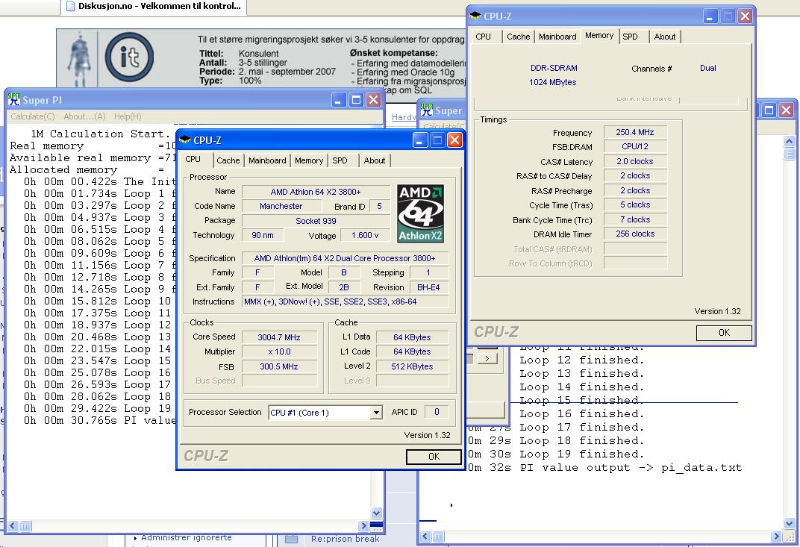Click left scroll arrow in right Super PI window

pyautogui.click(x=425, y=537)
